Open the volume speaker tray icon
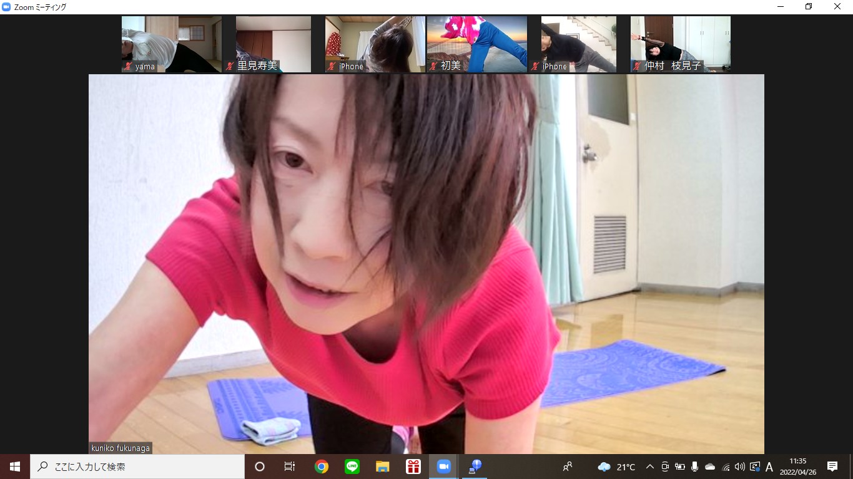Viewport: 853px width, 479px height. (740, 467)
